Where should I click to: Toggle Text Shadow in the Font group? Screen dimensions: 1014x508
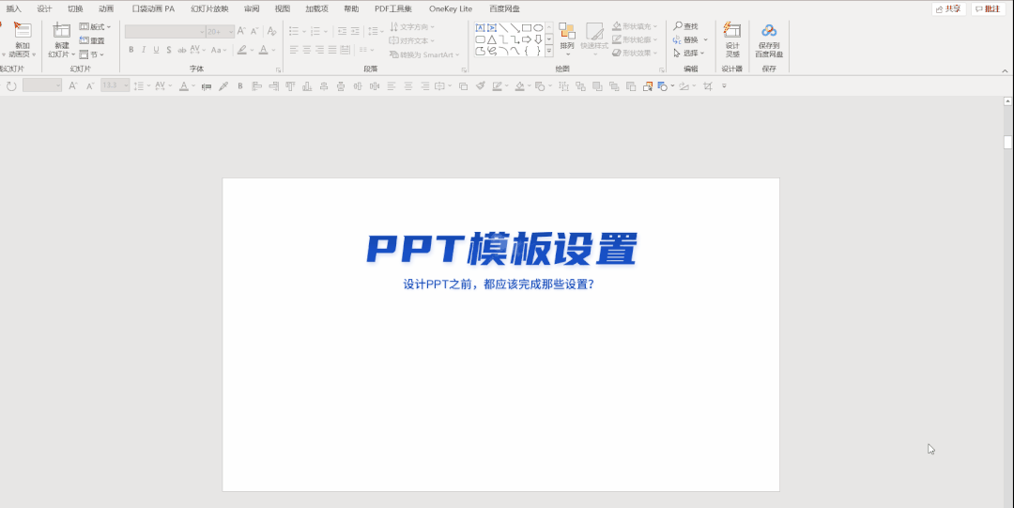point(169,49)
